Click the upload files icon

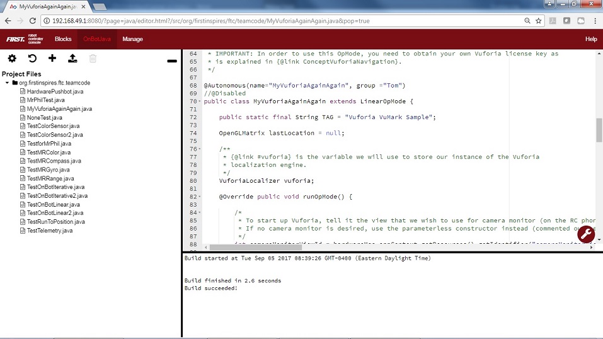[72, 59]
